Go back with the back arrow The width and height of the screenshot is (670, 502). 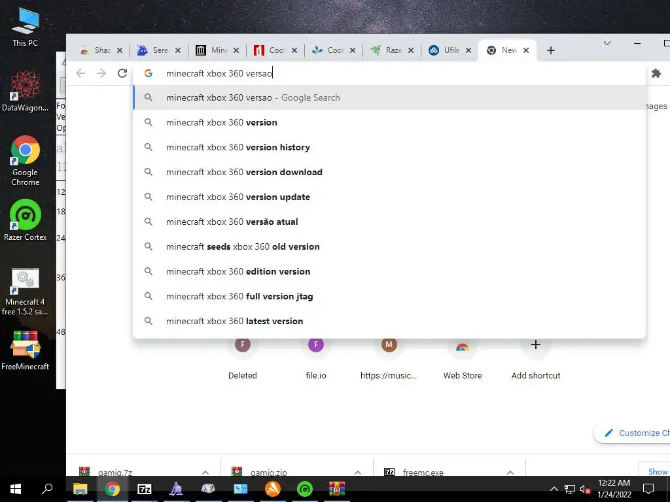80,73
